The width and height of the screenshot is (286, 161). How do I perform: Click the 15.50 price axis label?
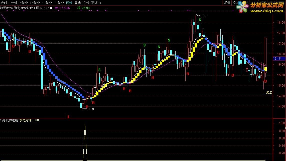tap(281, 75)
